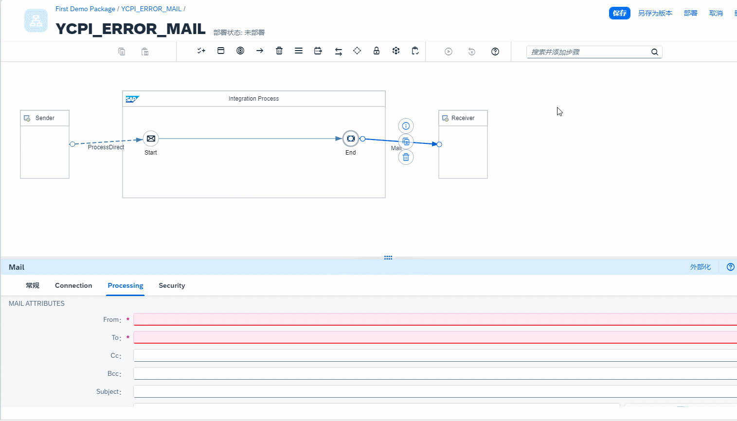Click the info bubble beside the Mail connection

(406, 126)
